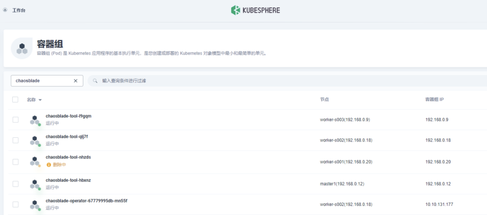Check the box for chaosblade-tool-l9gqm
This screenshot has width=487, height=215.
tap(15, 120)
